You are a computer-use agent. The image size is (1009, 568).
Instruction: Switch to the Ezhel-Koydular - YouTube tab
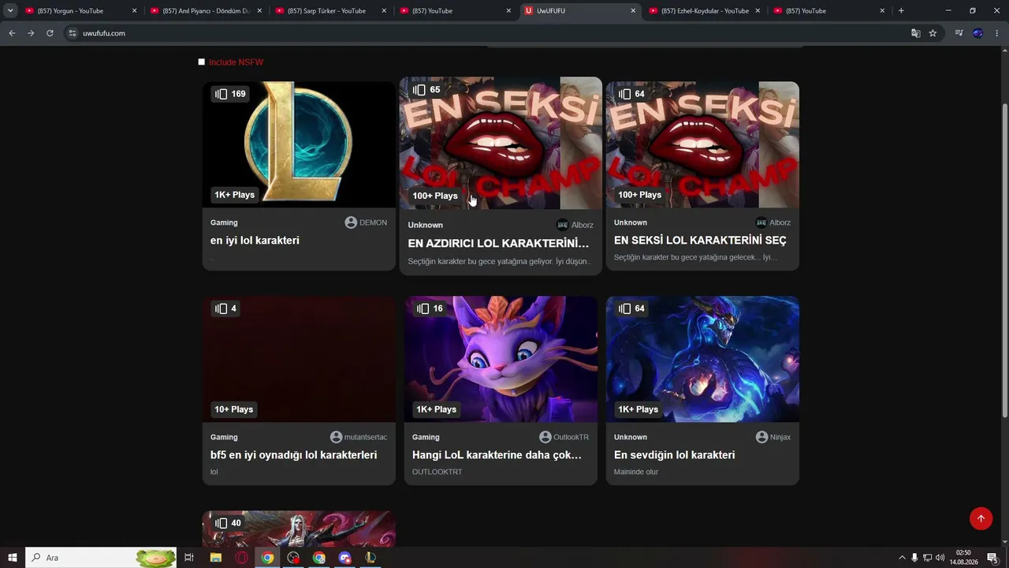(x=704, y=11)
